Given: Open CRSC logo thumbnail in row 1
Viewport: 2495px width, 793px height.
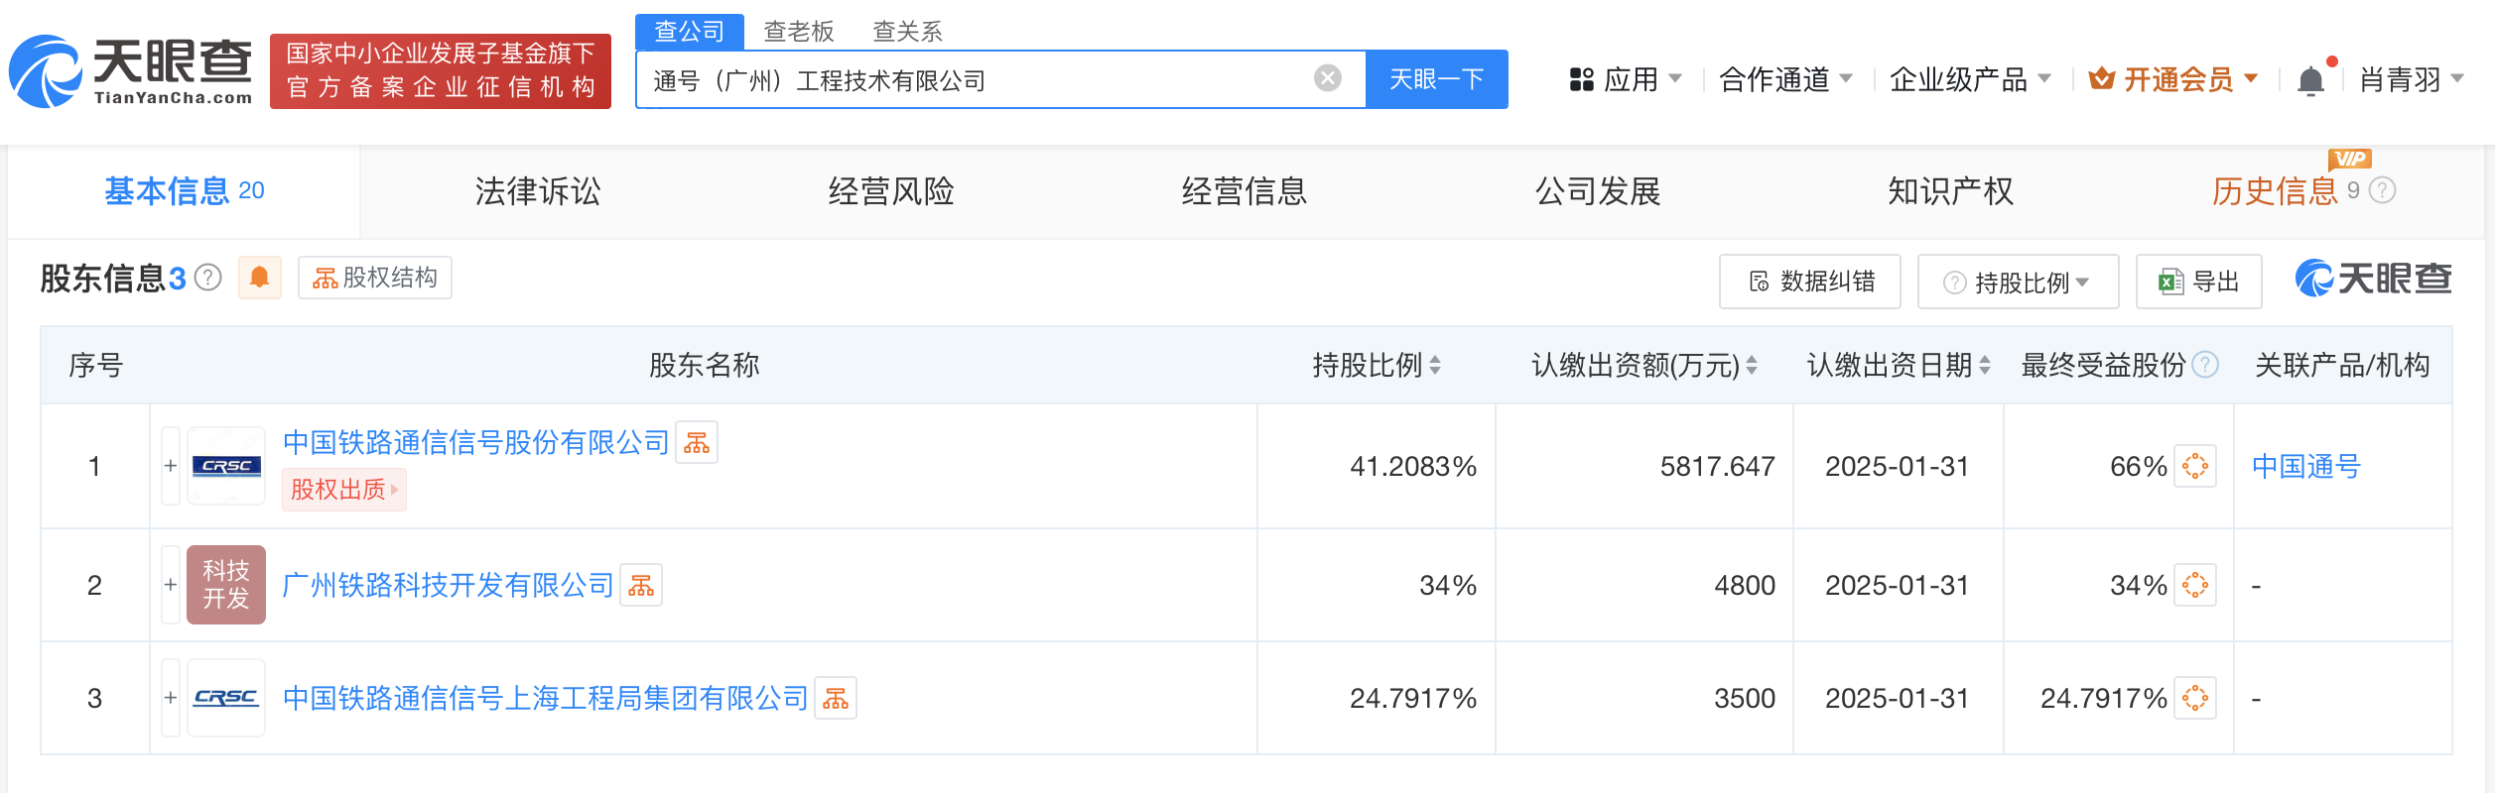Looking at the screenshot, I should (x=226, y=466).
